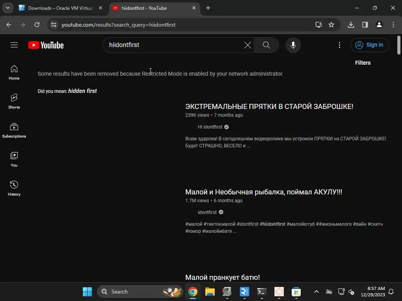Bookmark this page with the star icon

click(x=331, y=25)
